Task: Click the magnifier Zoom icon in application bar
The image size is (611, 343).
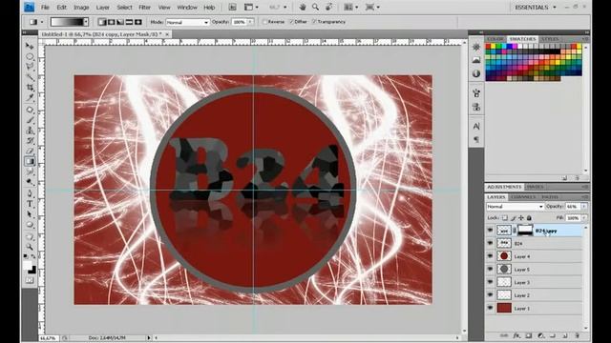Action: [315, 7]
